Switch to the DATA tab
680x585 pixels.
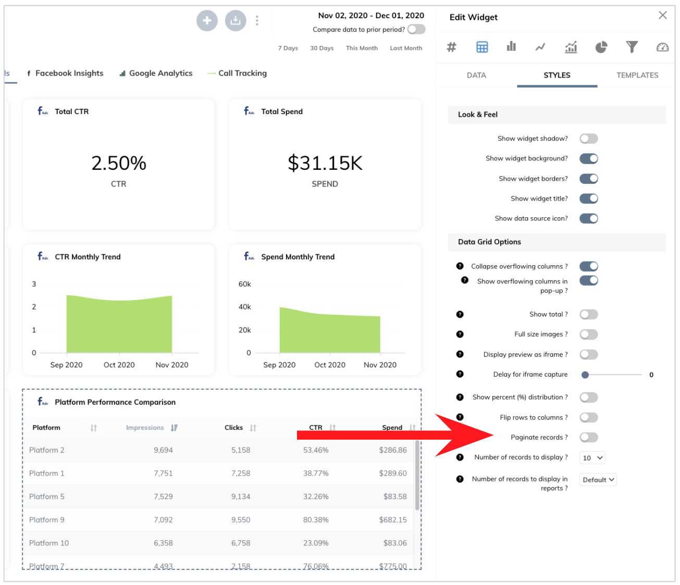pyautogui.click(x=476, y=75)
